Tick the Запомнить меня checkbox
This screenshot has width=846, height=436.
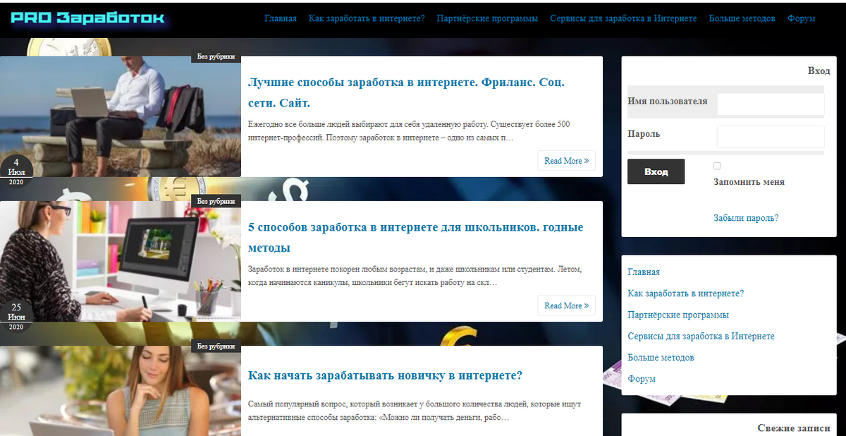717,166
